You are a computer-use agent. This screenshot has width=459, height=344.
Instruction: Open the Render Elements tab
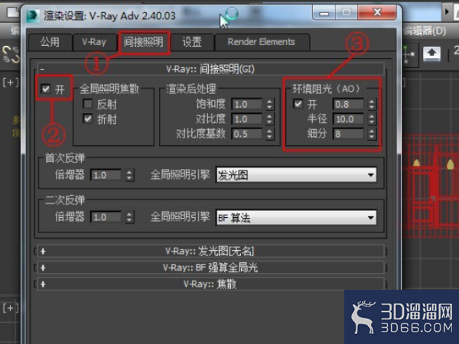click(x=262, y=42)
